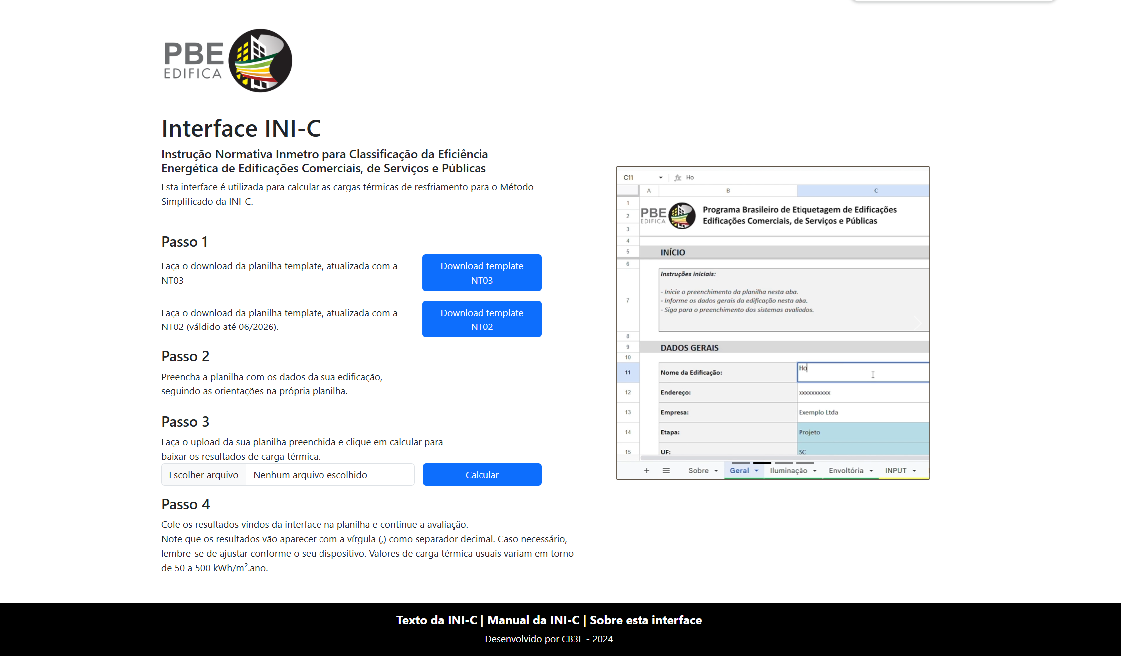This screenshot has width=1121, height=656.
Task: Open the Sobre esta interface link
Action: tap(645, 620)
